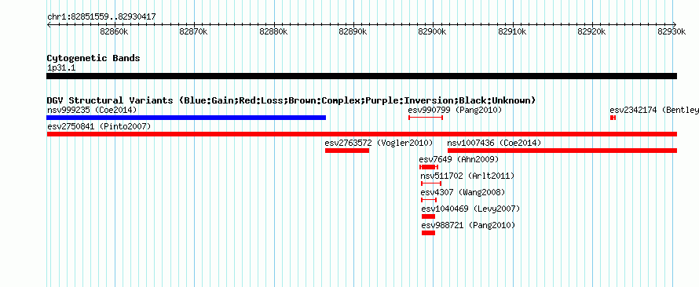
Task: Click the Cytogenetic Bands track title
Action: [x=93, y=58]
